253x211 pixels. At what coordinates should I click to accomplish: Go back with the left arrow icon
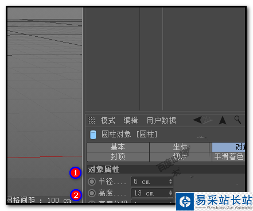point(198,120)
